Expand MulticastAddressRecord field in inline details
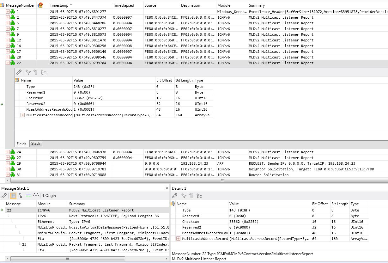This screenshot has height=263, width=388. 22,115
